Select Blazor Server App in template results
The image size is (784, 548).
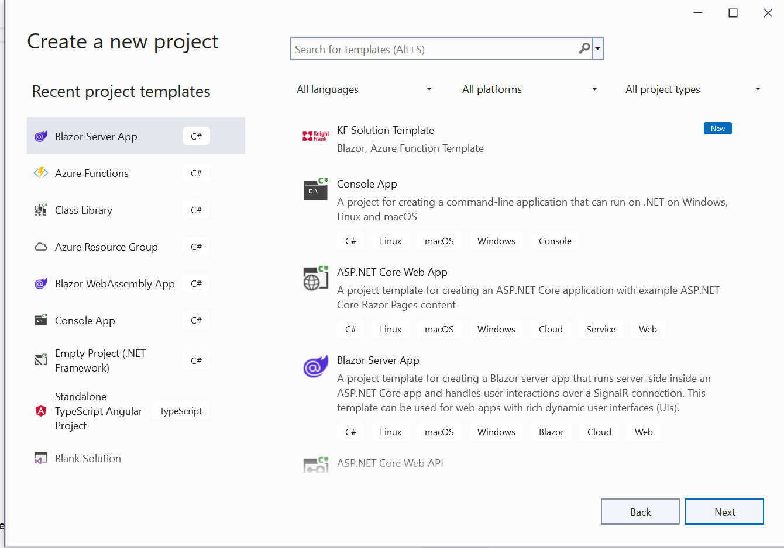pyautogui.click(x=378, y=360)
